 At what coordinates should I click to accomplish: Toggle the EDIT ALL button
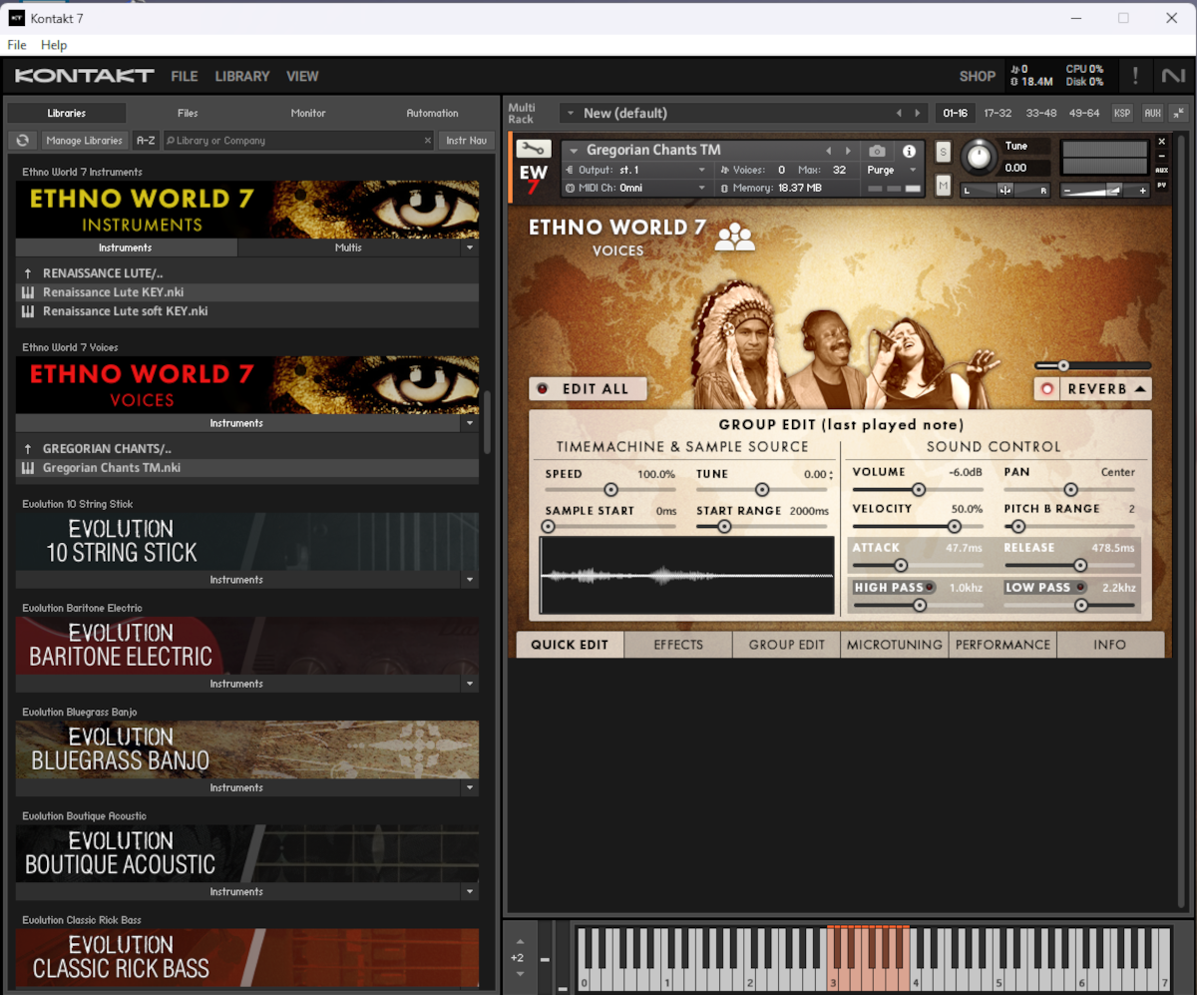pos(588,389)
